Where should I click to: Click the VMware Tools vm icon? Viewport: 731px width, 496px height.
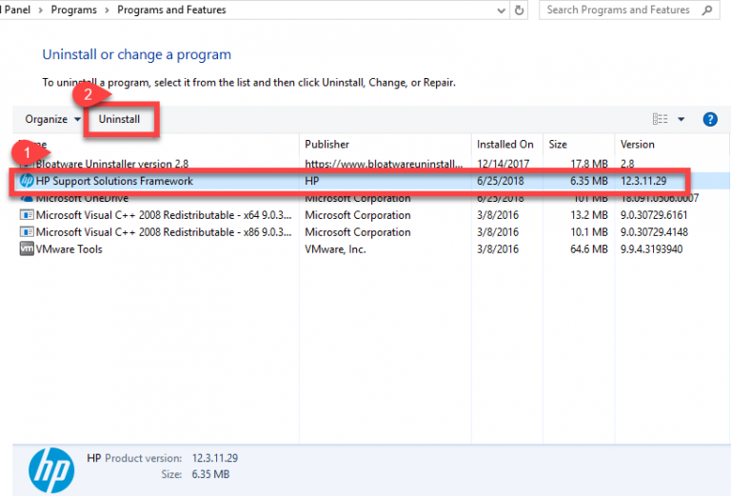(x=27, y=248)
